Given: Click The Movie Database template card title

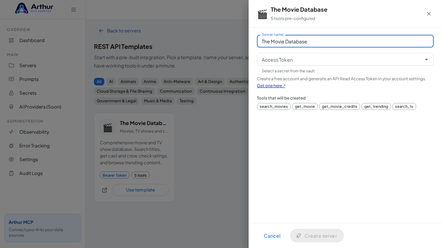Looking at the screenshot, I should pos(143,123).
